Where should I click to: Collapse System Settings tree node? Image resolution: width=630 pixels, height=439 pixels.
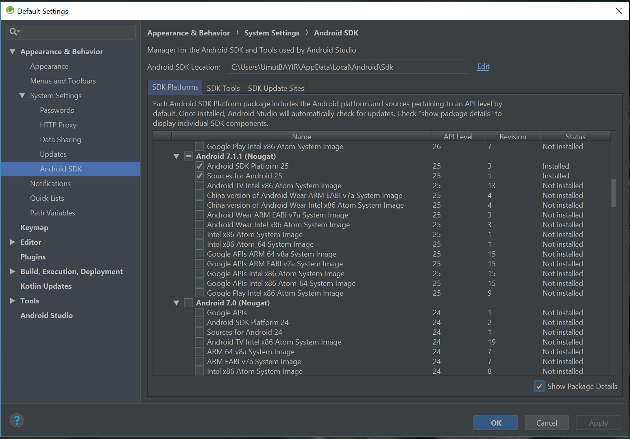[x=22, y=96]
